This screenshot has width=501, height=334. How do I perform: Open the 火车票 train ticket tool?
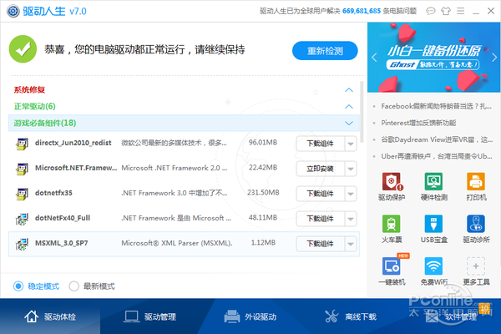point(392,229)
